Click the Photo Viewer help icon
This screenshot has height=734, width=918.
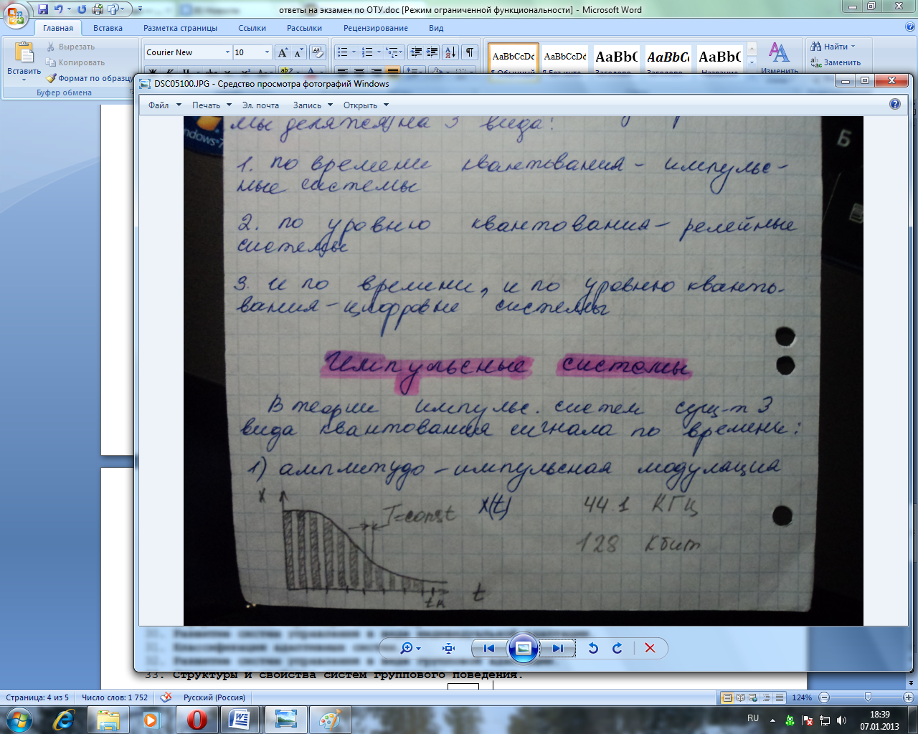[894, 104]
